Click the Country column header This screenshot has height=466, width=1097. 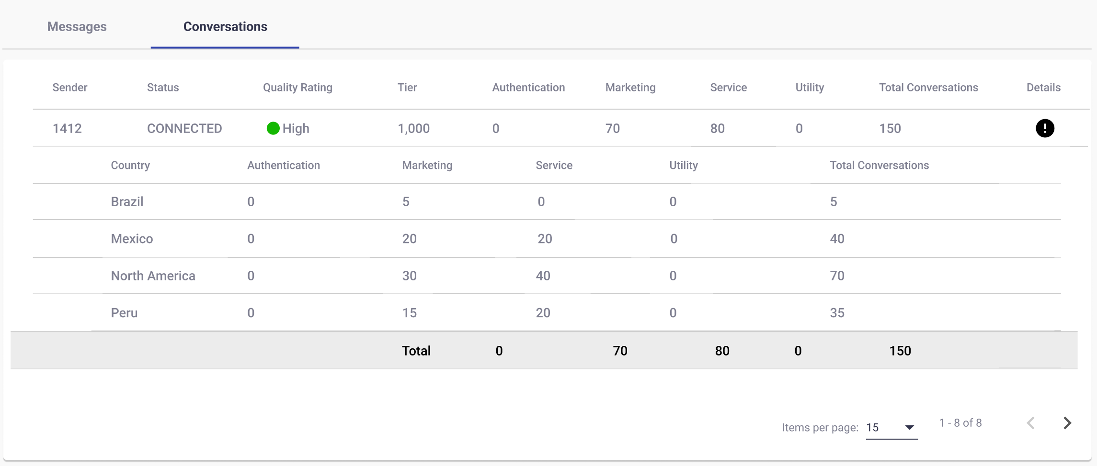130,166
